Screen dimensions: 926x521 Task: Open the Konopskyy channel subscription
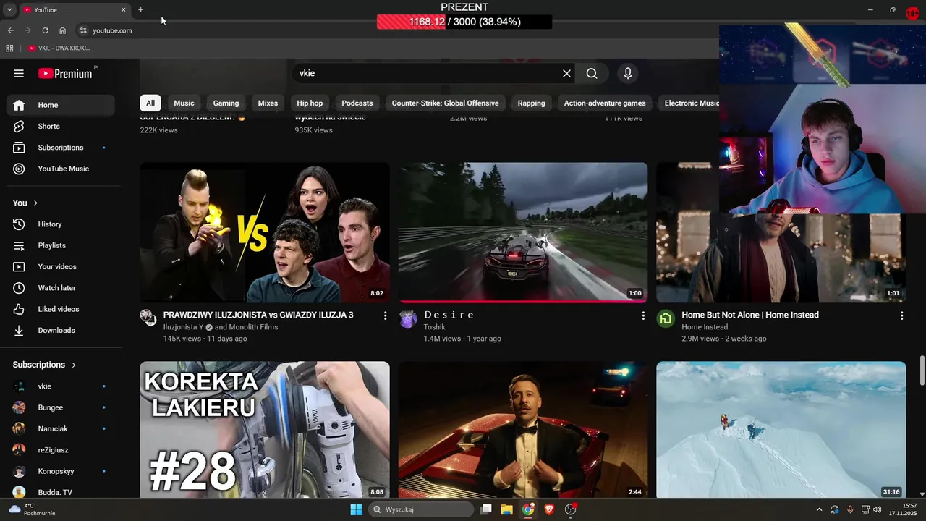click(61, 471)
